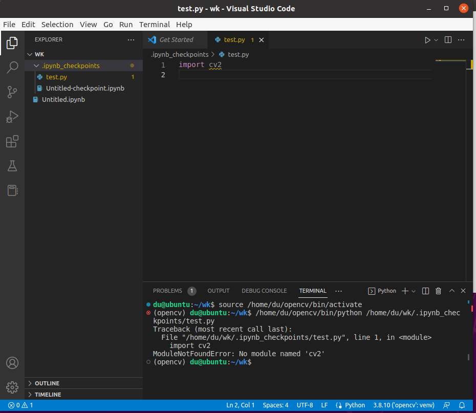Go to line via Ln 2, Col 1
The width and height of the screenshot is (476, 413).
coord(241,405)
